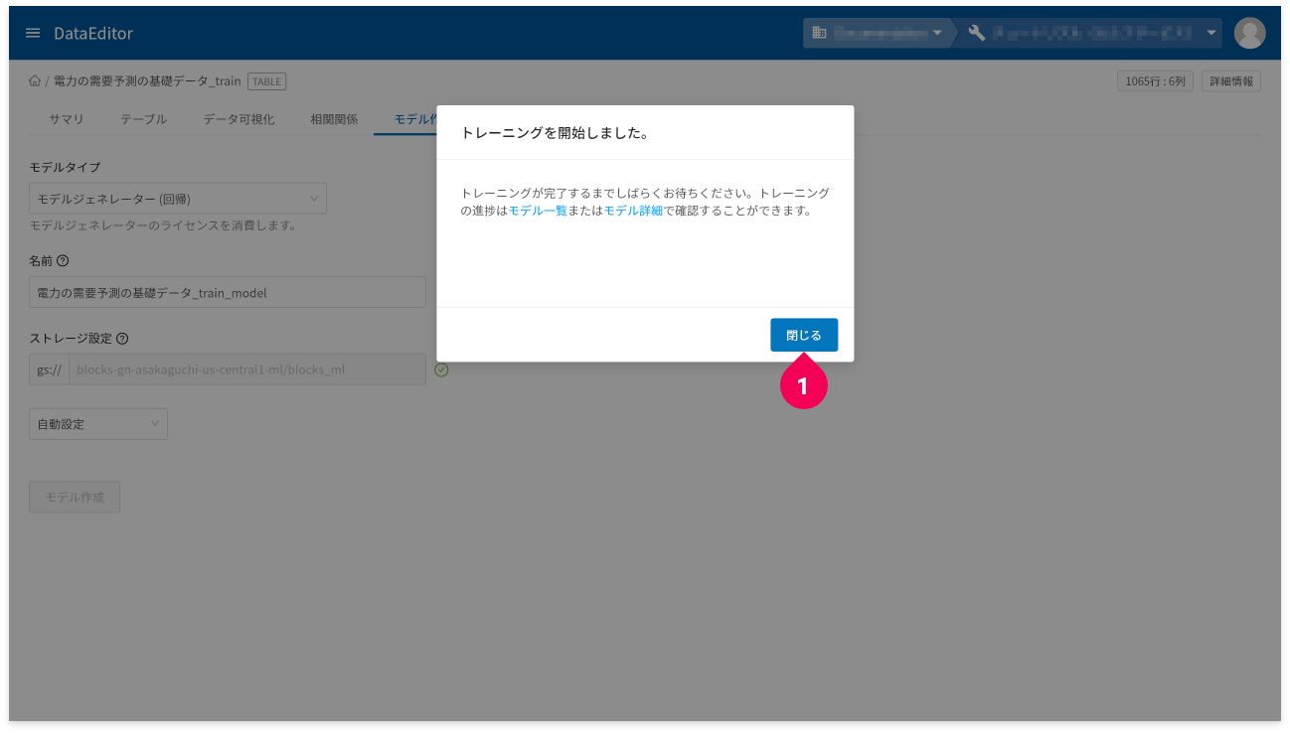Click the help icon next to 名前
1290x733 pixels.
[x=63, y=261]
